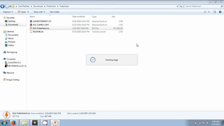
Task: Click the Open toolbar button
Action: coord(22,12)
